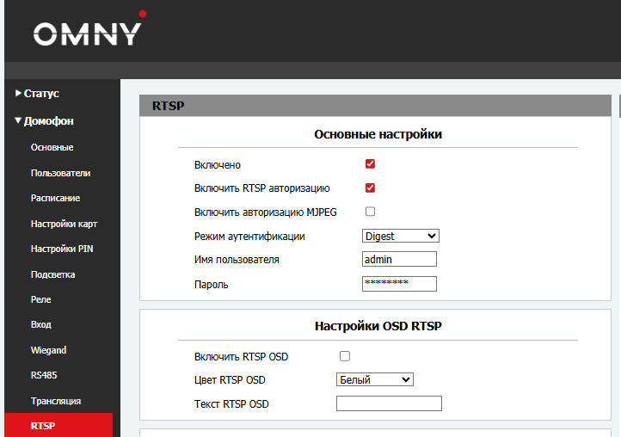The height and width of the screenshot is (437, 621).
Task: Open the Режим аутентификации Digest dropdown
Action: pos(400,236)
